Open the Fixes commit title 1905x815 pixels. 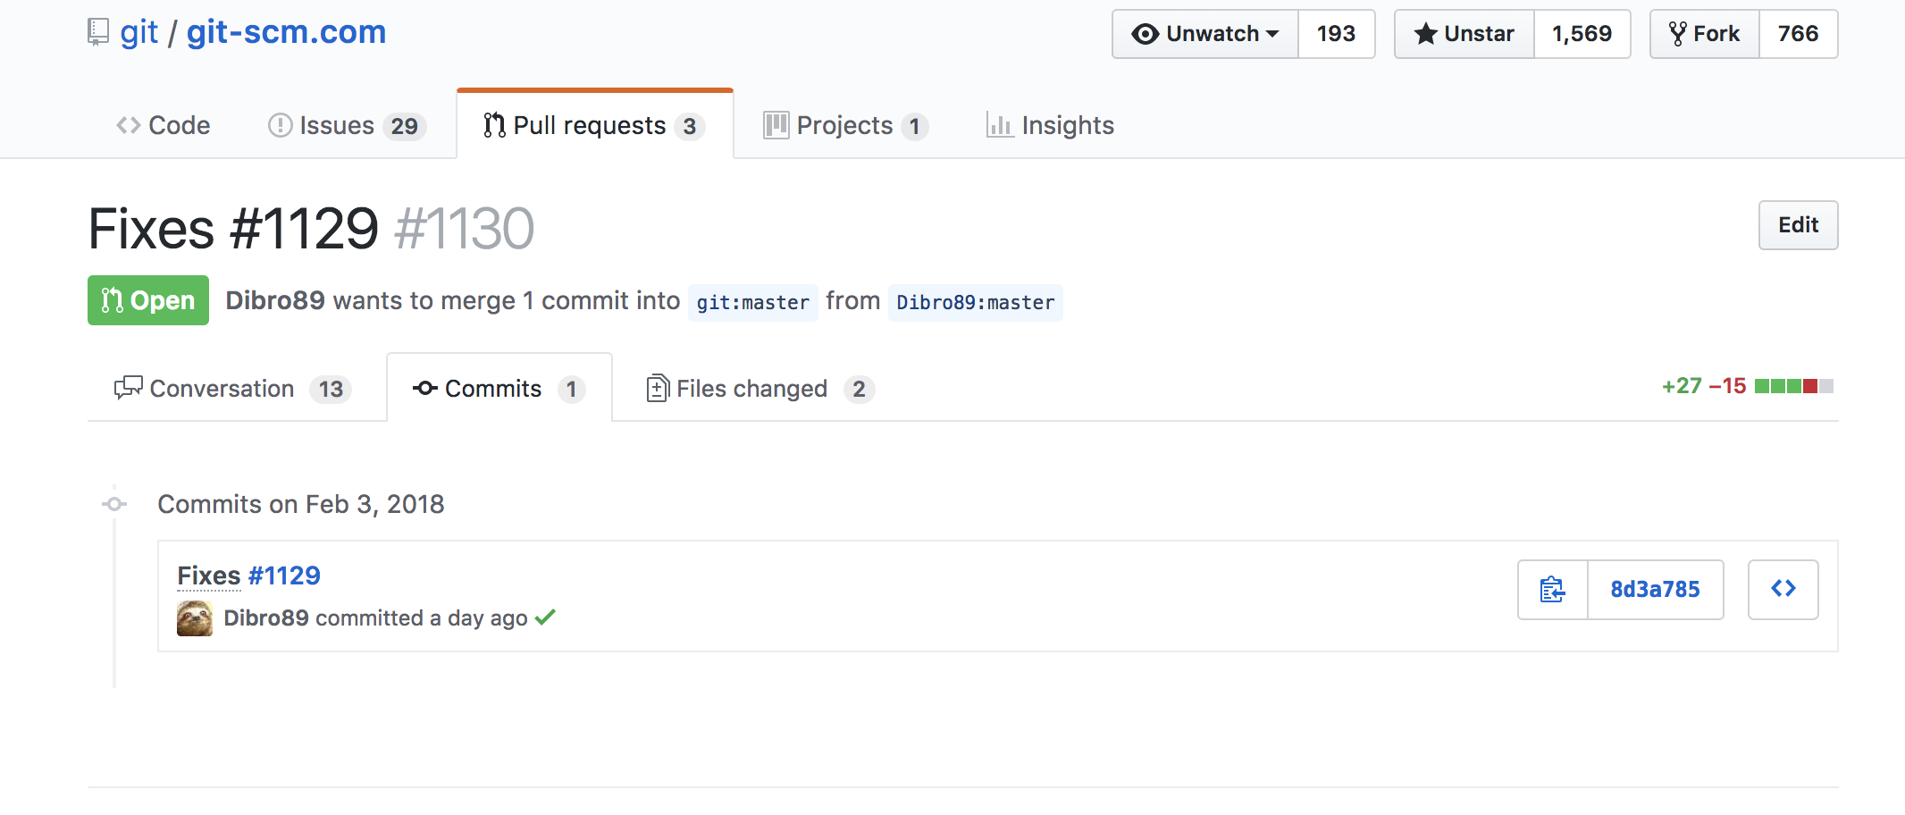click(x=209, y=576)
